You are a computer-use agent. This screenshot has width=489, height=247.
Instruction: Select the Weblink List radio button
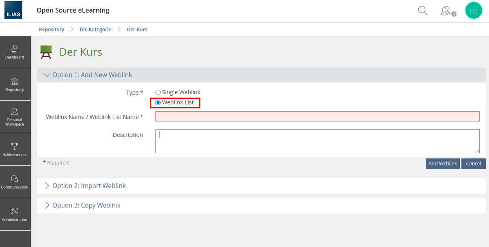[158, 103]
